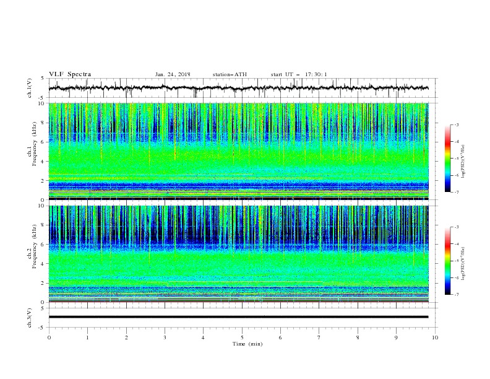Click the time axis tick '3'
Image resolution: width=490 pixels, height=379 pixels.
[x=165, y=338]
